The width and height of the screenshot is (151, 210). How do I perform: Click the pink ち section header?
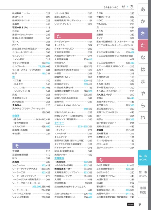point(115,160)
